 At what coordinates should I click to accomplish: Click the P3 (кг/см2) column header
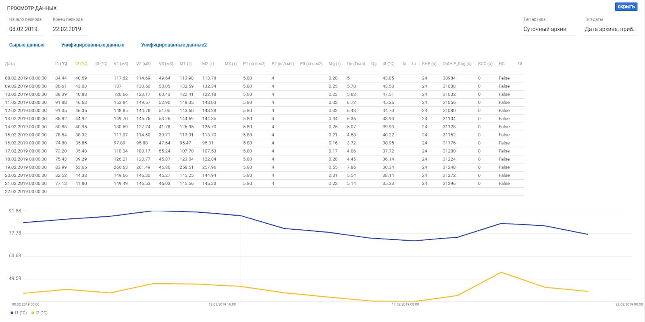pos(311,64)
